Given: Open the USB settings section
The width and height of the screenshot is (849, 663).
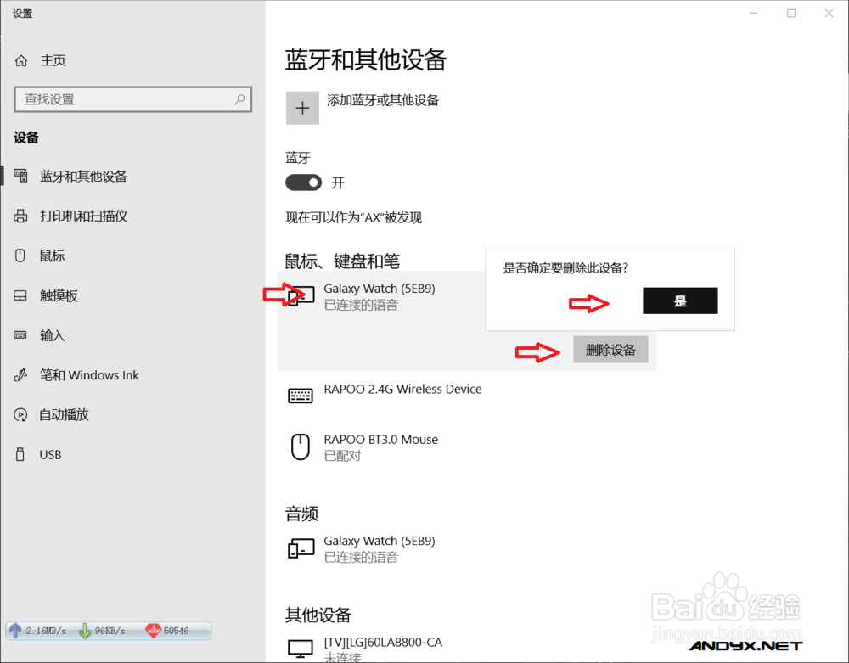Looking at the screenshot, I should (x=51, y=454).
